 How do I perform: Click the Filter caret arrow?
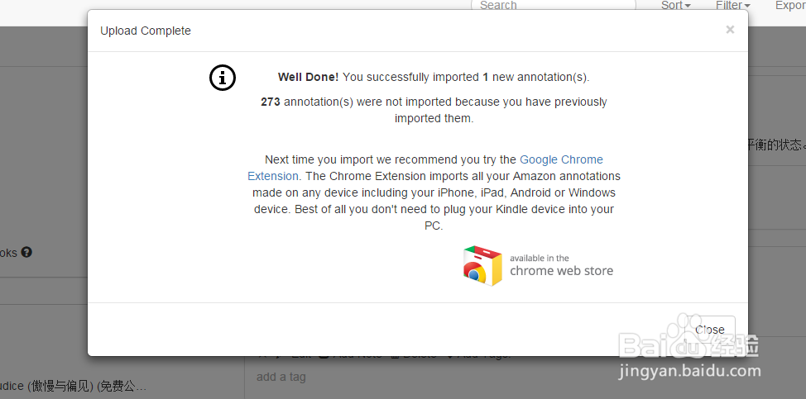pos(747,7)
